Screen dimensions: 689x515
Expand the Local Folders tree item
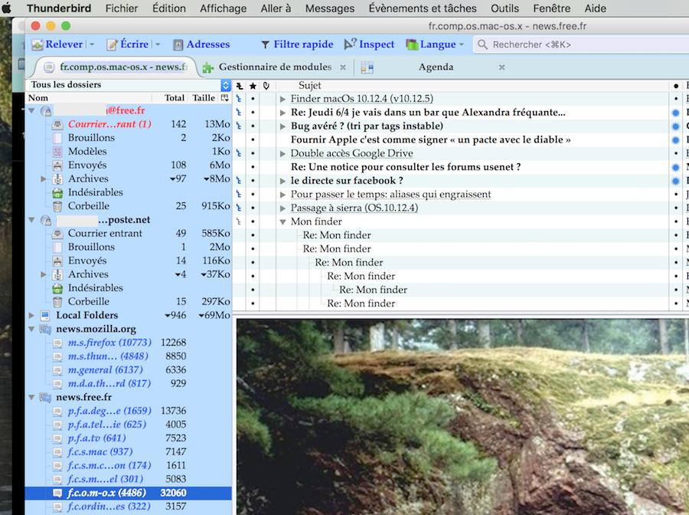point(31,316)
